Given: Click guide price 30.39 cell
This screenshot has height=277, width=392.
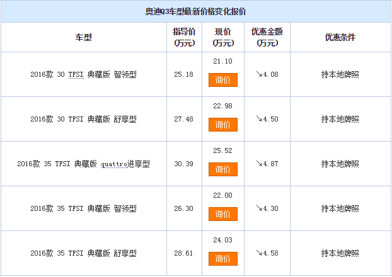Looking at the screenshot, I should click(x=183, y=164).
